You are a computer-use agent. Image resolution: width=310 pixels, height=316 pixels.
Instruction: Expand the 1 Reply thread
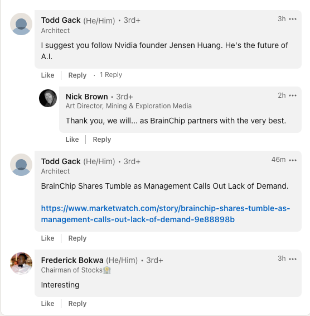tap(111, 75)
